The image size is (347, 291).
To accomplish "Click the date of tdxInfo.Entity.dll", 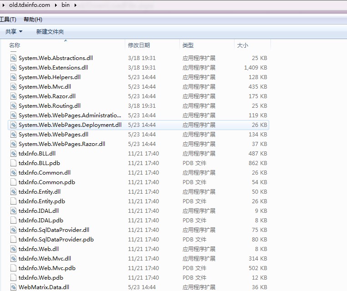I will [x=143, y=191].
